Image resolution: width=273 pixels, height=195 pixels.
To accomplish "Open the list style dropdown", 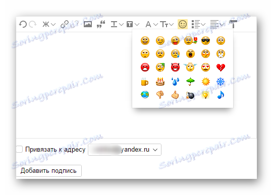I will 198,24.
